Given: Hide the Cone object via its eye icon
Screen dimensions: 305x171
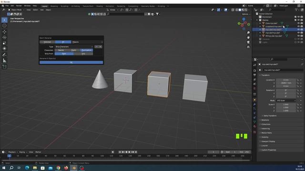Looking at the screenshot, I should [298, 23].
